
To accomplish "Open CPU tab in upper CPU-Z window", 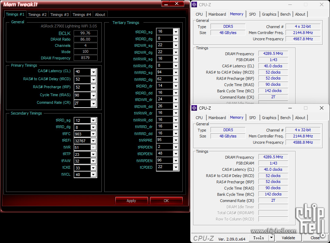I will [x=199, y=14].
